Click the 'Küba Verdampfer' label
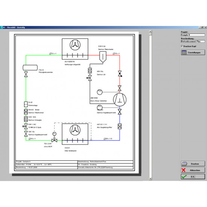Image resolution: width=207 pixels, height=207 pixels. point(70,151)
